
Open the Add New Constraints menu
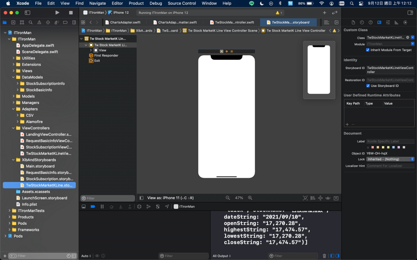pos(320,198)
